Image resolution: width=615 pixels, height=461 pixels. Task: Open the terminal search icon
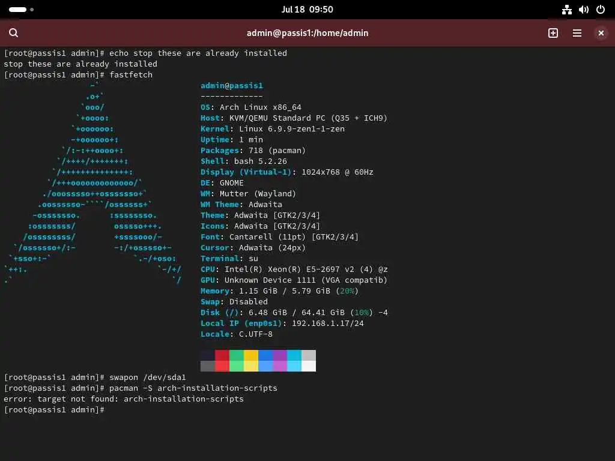[x=13, y=33]
